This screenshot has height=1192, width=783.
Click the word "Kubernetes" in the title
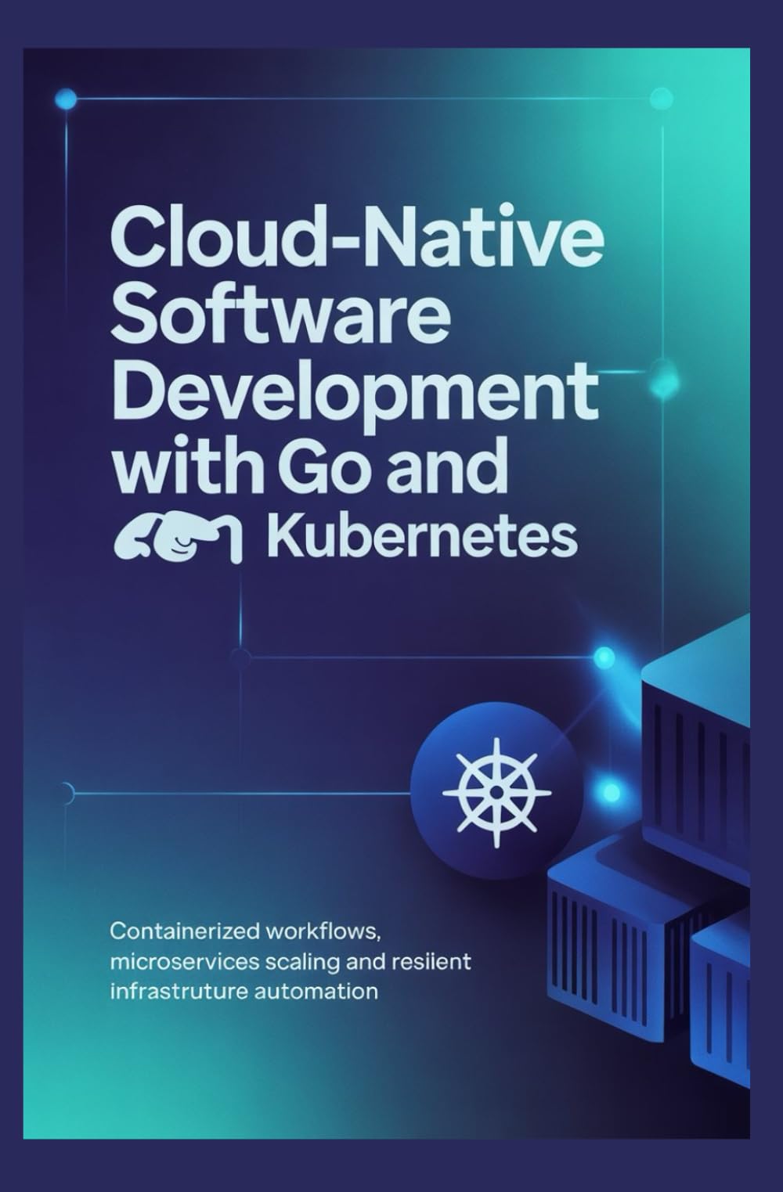click(x=424, y=538)
